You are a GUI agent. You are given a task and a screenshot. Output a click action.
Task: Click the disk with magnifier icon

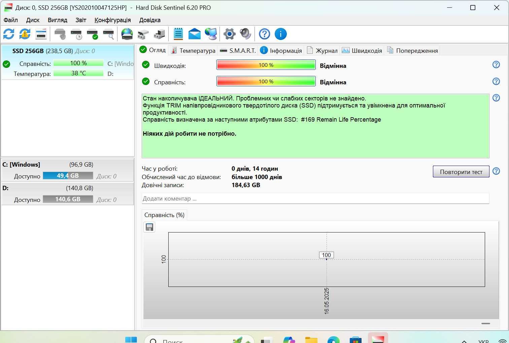click(x=108, y=34)
